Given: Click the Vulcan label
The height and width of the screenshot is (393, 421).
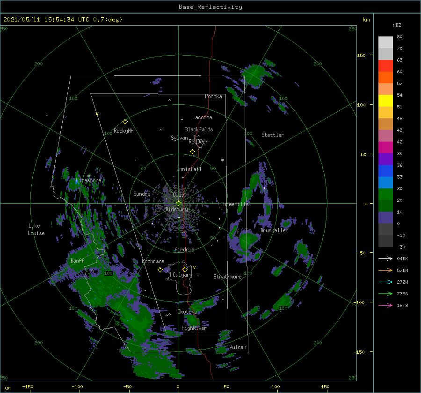Looking at the screenshot, I should (x=238, y=347).
